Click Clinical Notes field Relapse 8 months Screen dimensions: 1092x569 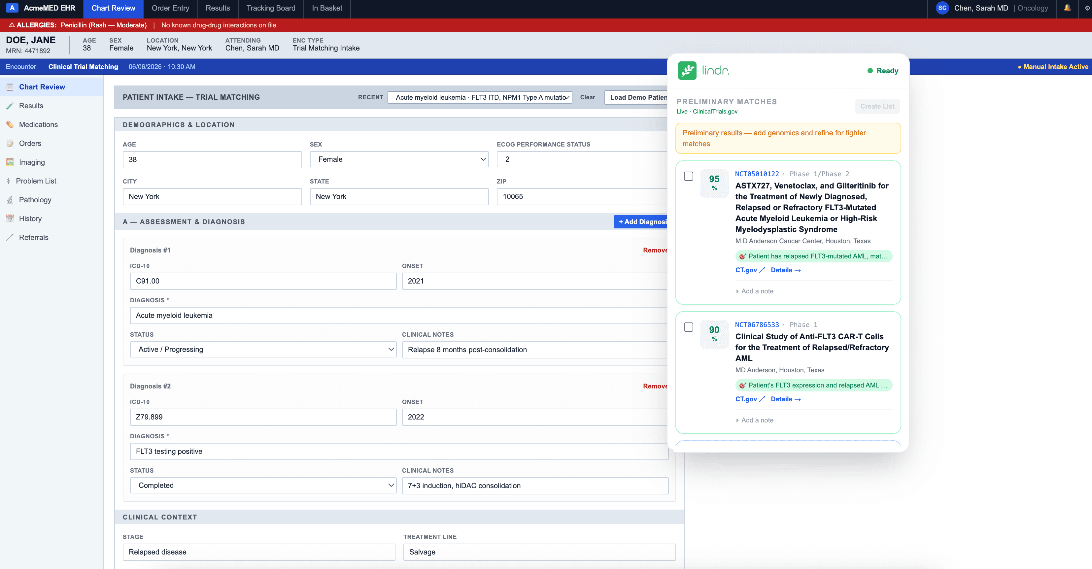coord(534,350)
